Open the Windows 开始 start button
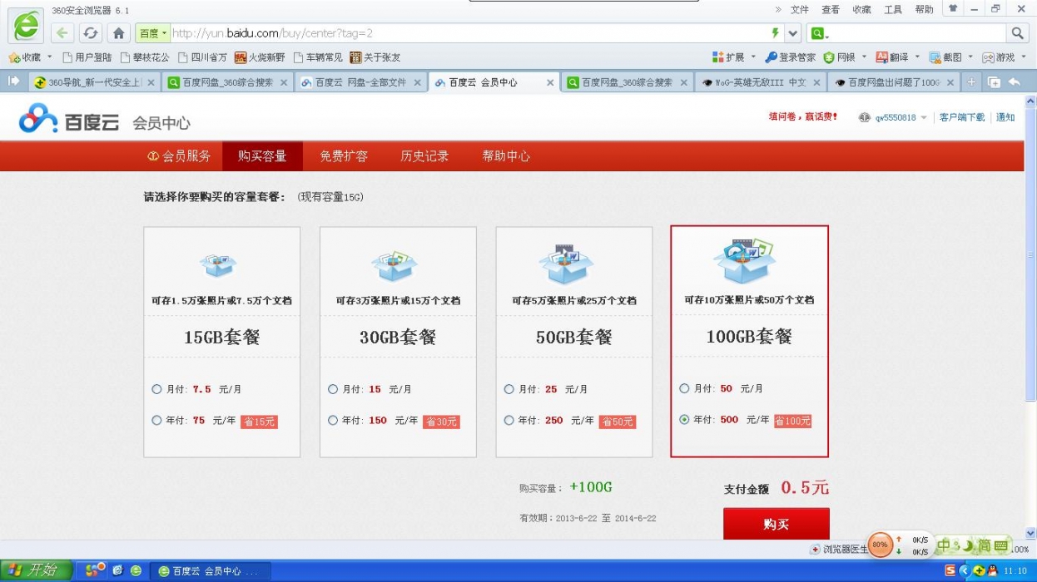The image size is (1037, 582). (x=34, y=570)
